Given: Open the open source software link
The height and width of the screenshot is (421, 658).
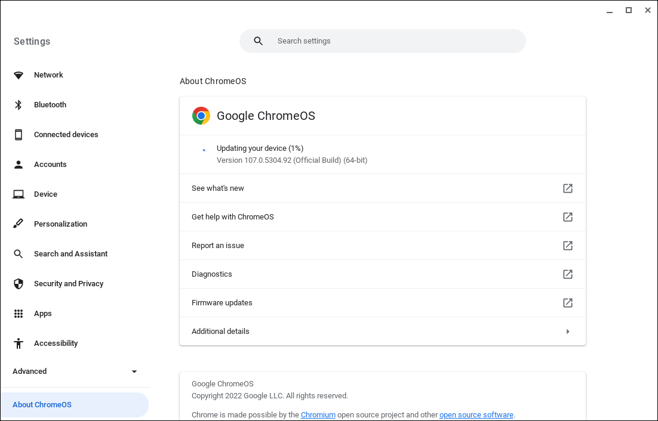Looking at the screenshot, I should click(x=476, y=414).
